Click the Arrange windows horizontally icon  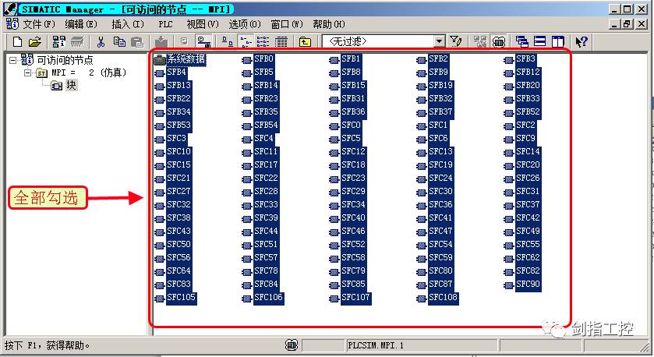539,41
